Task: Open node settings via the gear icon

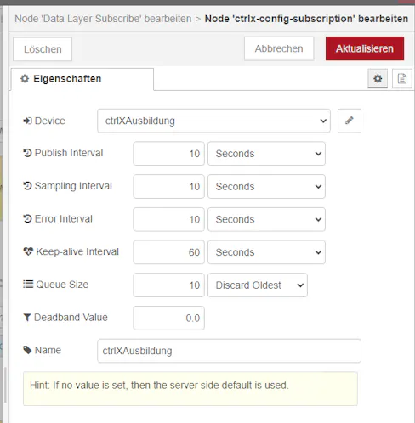Action: [378, 78]
